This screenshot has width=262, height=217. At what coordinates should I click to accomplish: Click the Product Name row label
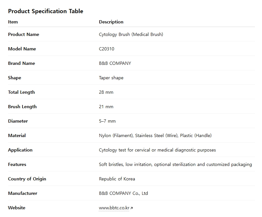point(23,34)
